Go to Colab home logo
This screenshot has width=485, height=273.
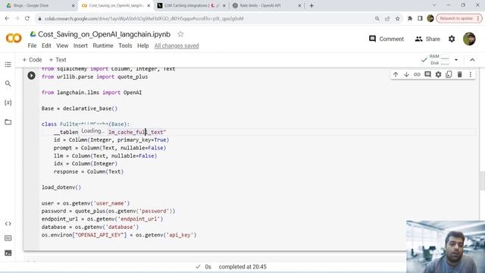click(14, 38)
